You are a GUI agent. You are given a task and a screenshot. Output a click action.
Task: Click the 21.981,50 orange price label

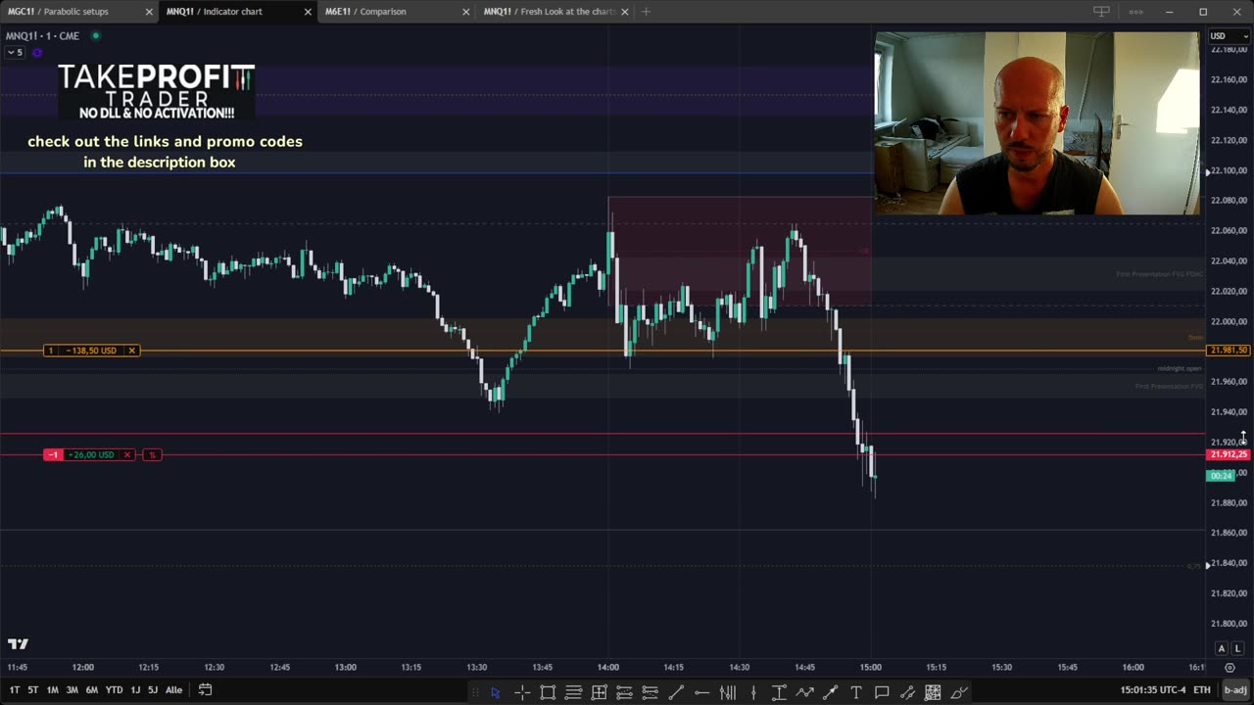pos(1229,351)
